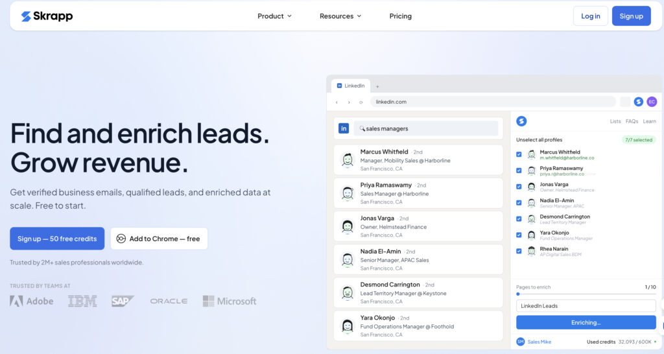Click the Enriching... button
The height and width of the screenshot is (354, 664).
click(586, 322)
